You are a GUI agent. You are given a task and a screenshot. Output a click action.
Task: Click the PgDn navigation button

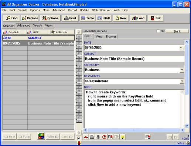click(x=52, y=137)
